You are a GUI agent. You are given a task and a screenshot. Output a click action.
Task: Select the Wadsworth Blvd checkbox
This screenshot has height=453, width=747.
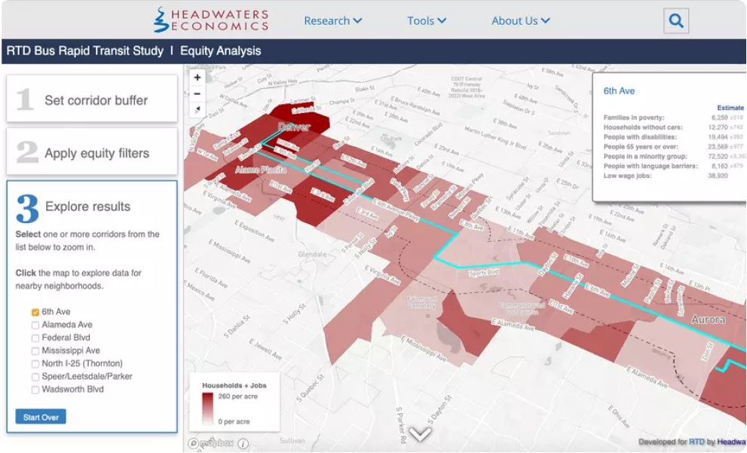(x=35, y=390)
